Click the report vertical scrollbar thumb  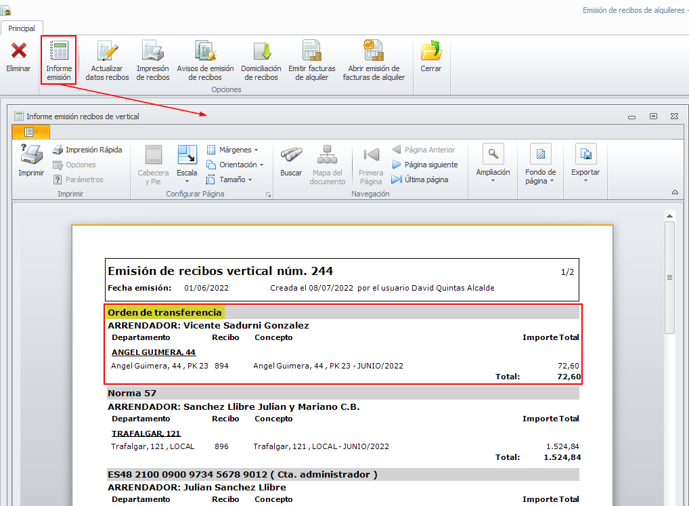pos(669,277)
